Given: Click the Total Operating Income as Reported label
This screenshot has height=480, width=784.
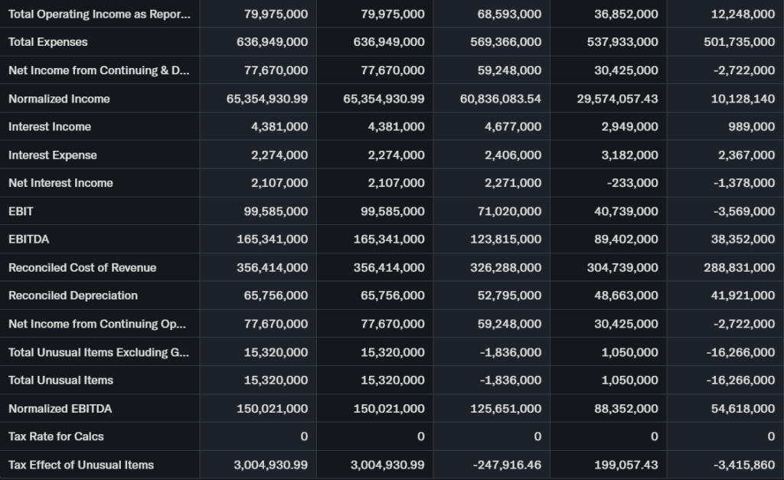Looking at the screenshot, I should coord(98,15).
